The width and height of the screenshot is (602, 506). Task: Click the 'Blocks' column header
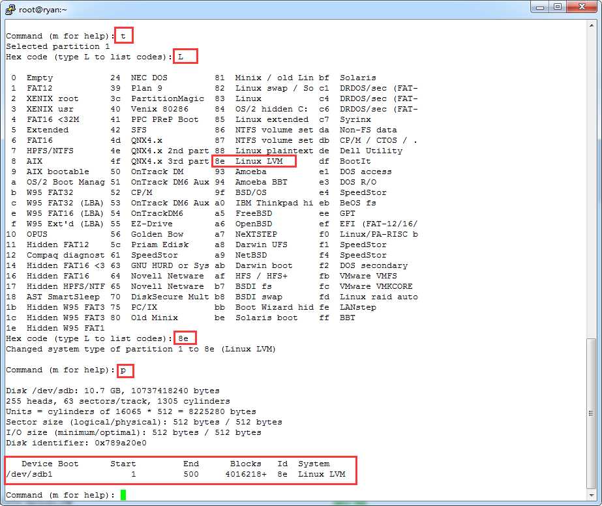coord(246,464)
